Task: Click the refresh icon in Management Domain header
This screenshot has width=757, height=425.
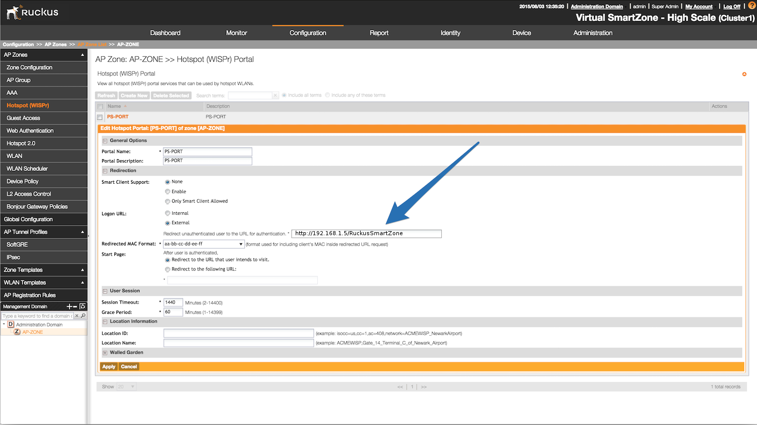Action: tap(83, 307)
